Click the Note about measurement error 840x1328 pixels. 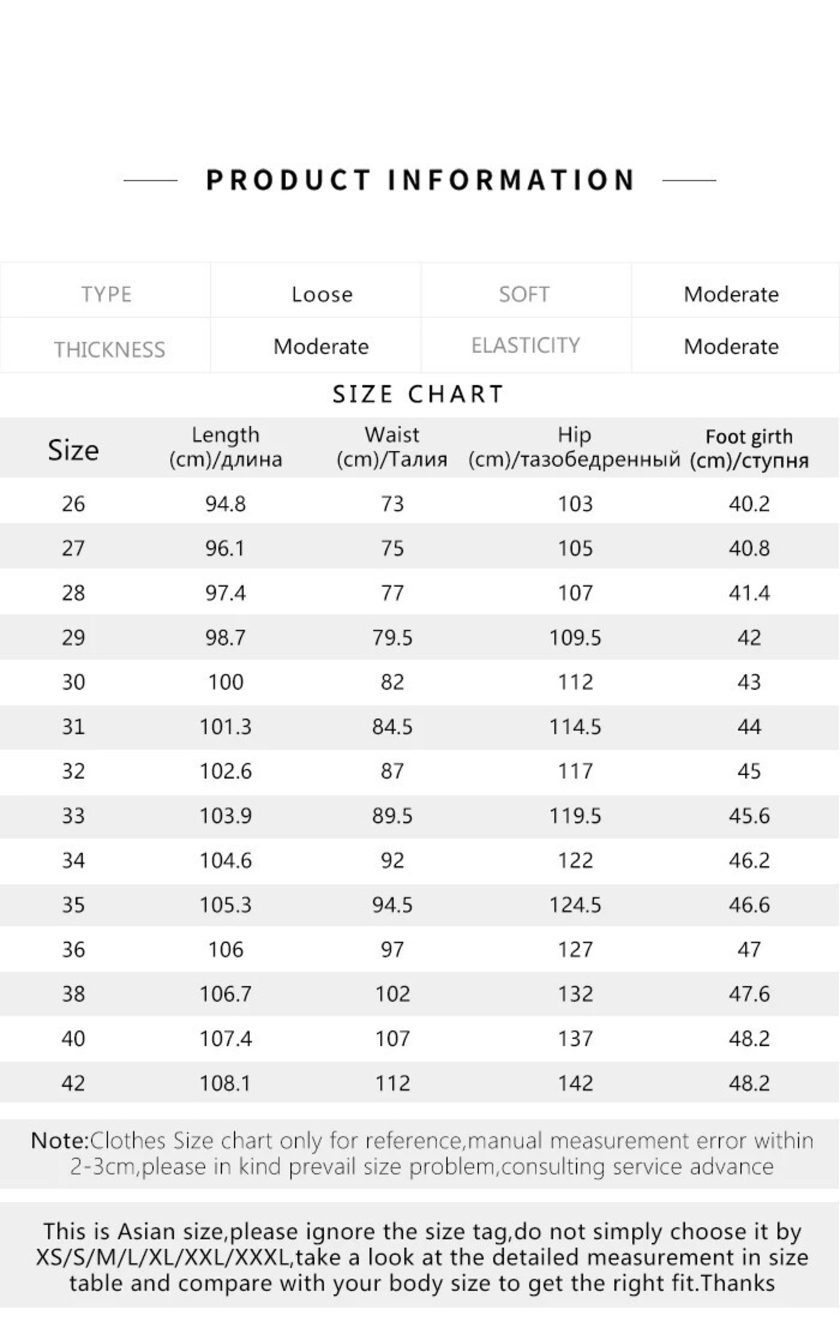pos(421,1153)
